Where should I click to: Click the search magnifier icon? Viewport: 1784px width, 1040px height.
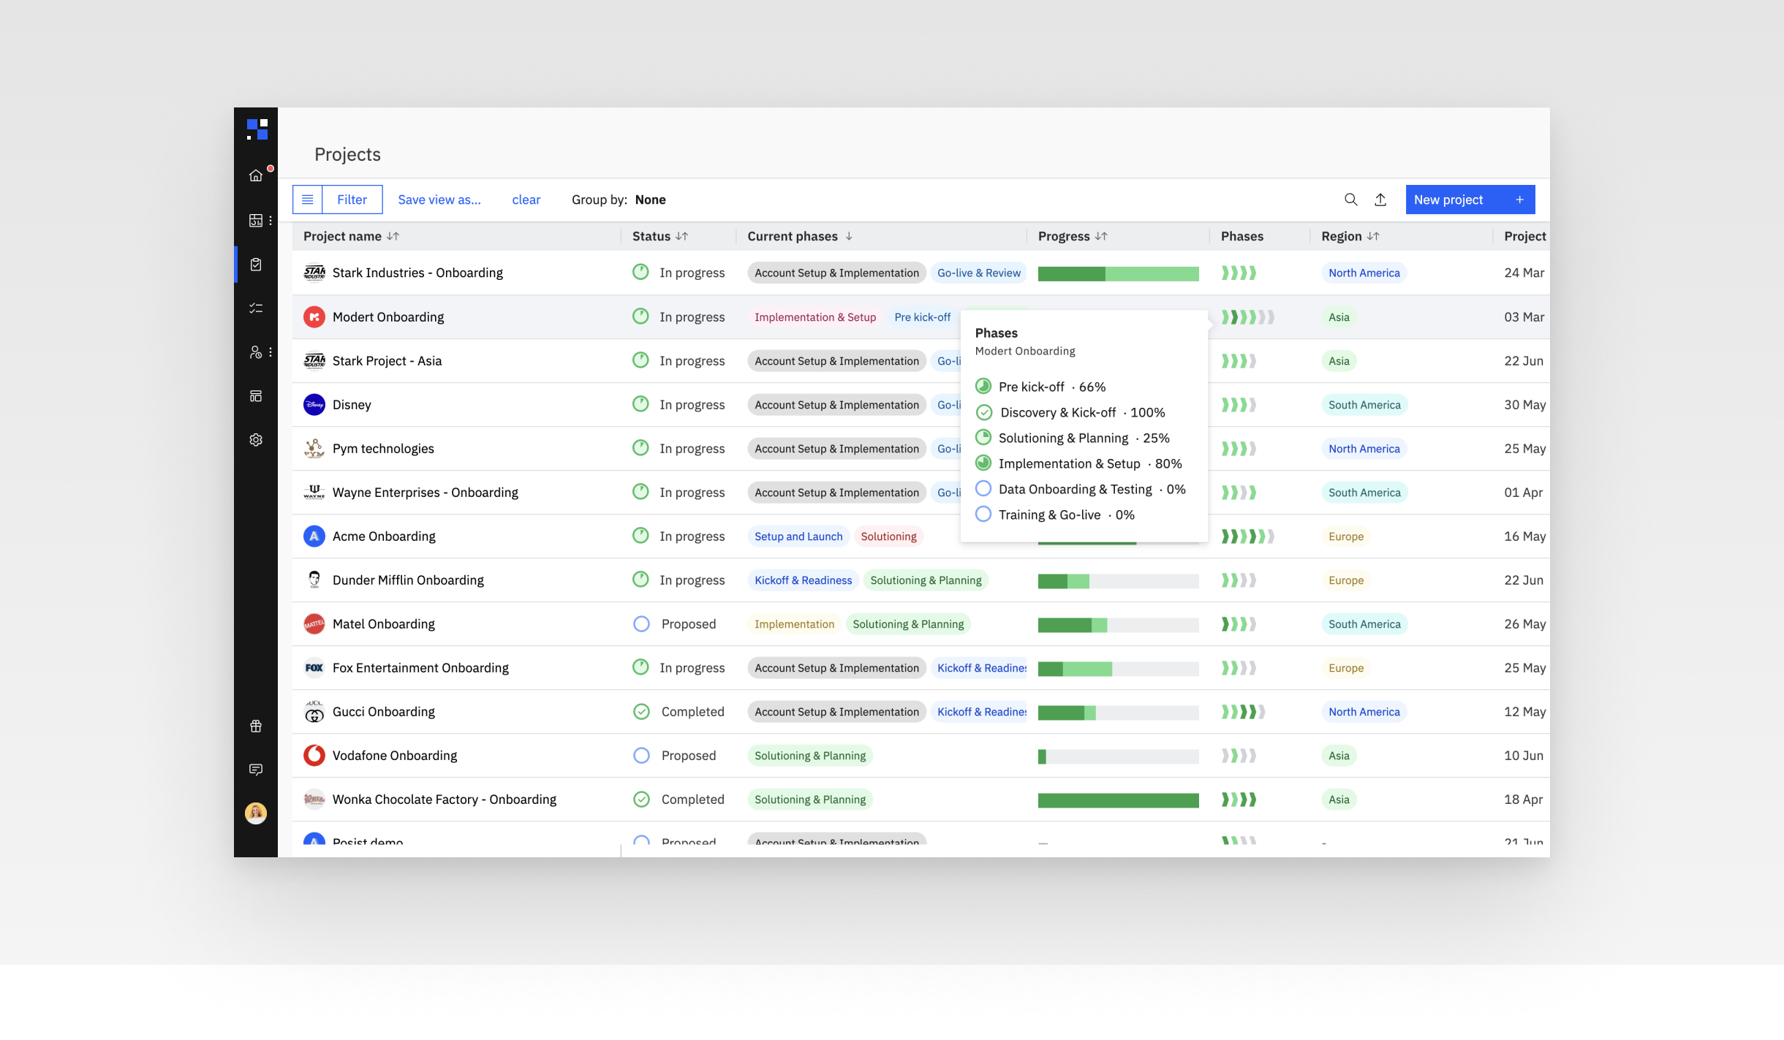[1350, 200]
